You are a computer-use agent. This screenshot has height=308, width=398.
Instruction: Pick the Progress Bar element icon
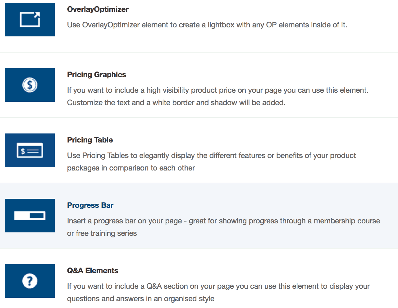tap(30, 216)
